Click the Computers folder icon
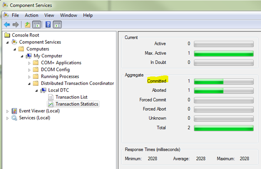 pyautogui.click(x=21, y=49)
